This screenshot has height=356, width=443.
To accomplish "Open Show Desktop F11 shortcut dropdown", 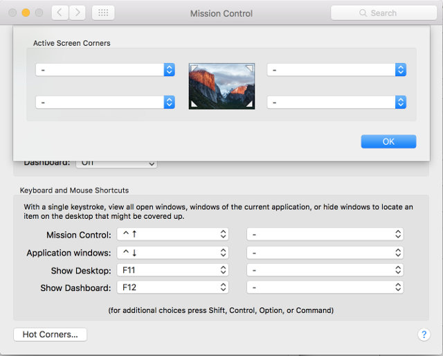I will [172, 270].
